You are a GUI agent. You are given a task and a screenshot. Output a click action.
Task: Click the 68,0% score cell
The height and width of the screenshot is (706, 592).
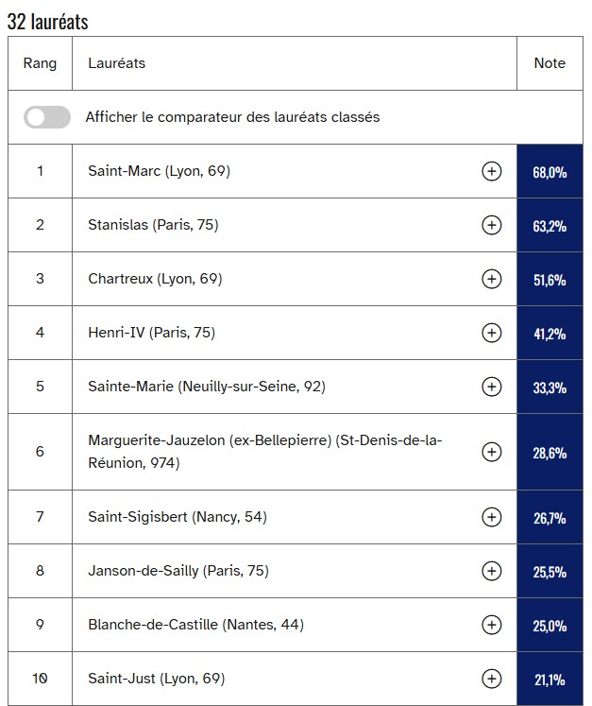(x=550, y=172)
